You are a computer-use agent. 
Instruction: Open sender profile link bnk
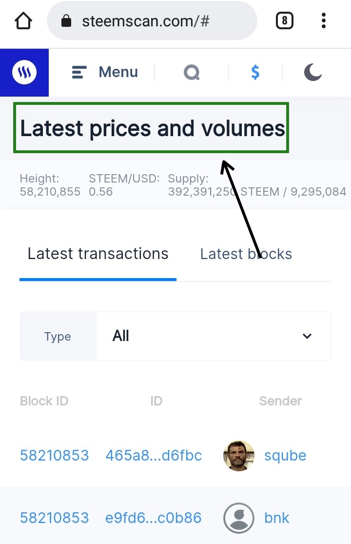277,518
